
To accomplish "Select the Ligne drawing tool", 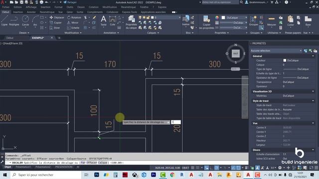I will click(x=4, y=21).
